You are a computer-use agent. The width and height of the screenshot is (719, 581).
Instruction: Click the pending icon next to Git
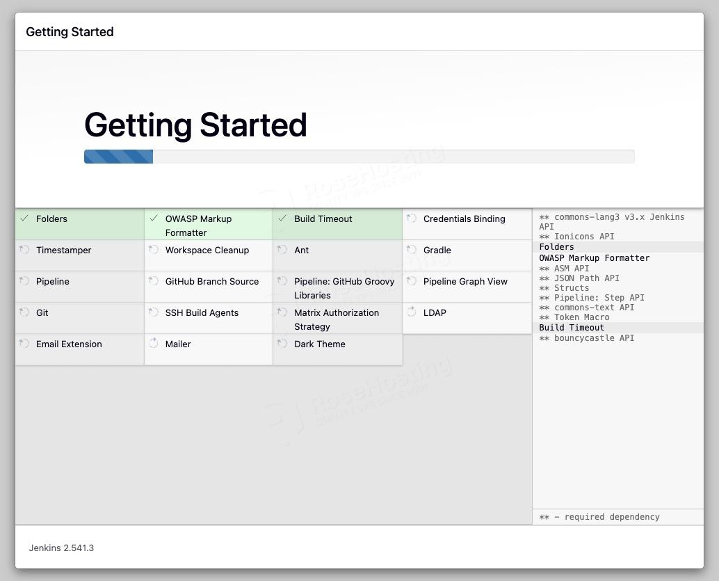(24, 312)
